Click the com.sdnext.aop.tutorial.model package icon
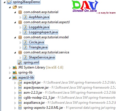Image resolution: width=116 pixels, height=111 pixels. (x=20, y=37)
